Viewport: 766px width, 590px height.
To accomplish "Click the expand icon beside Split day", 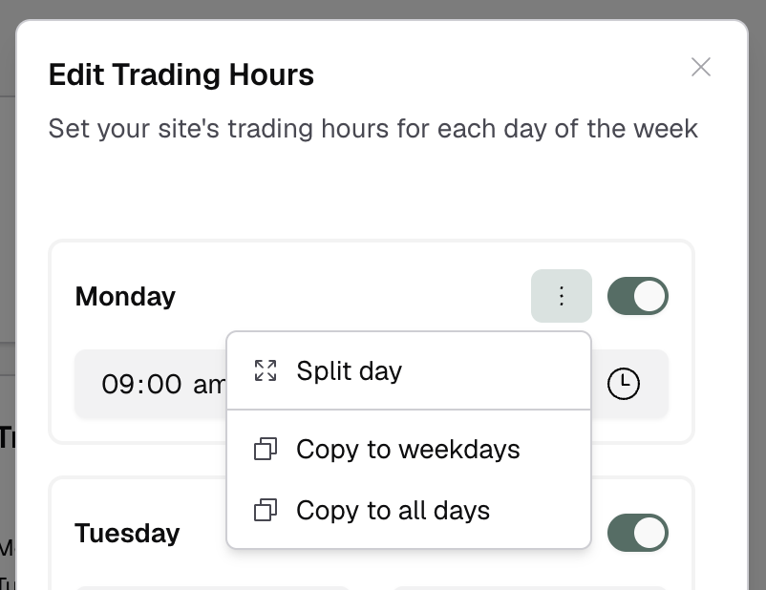I will pos(266,369).
